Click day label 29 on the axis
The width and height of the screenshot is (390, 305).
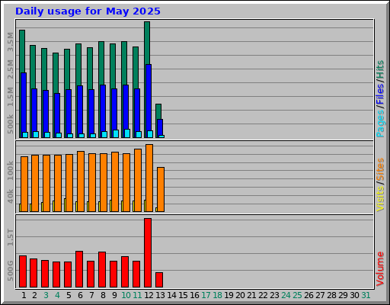343,295
